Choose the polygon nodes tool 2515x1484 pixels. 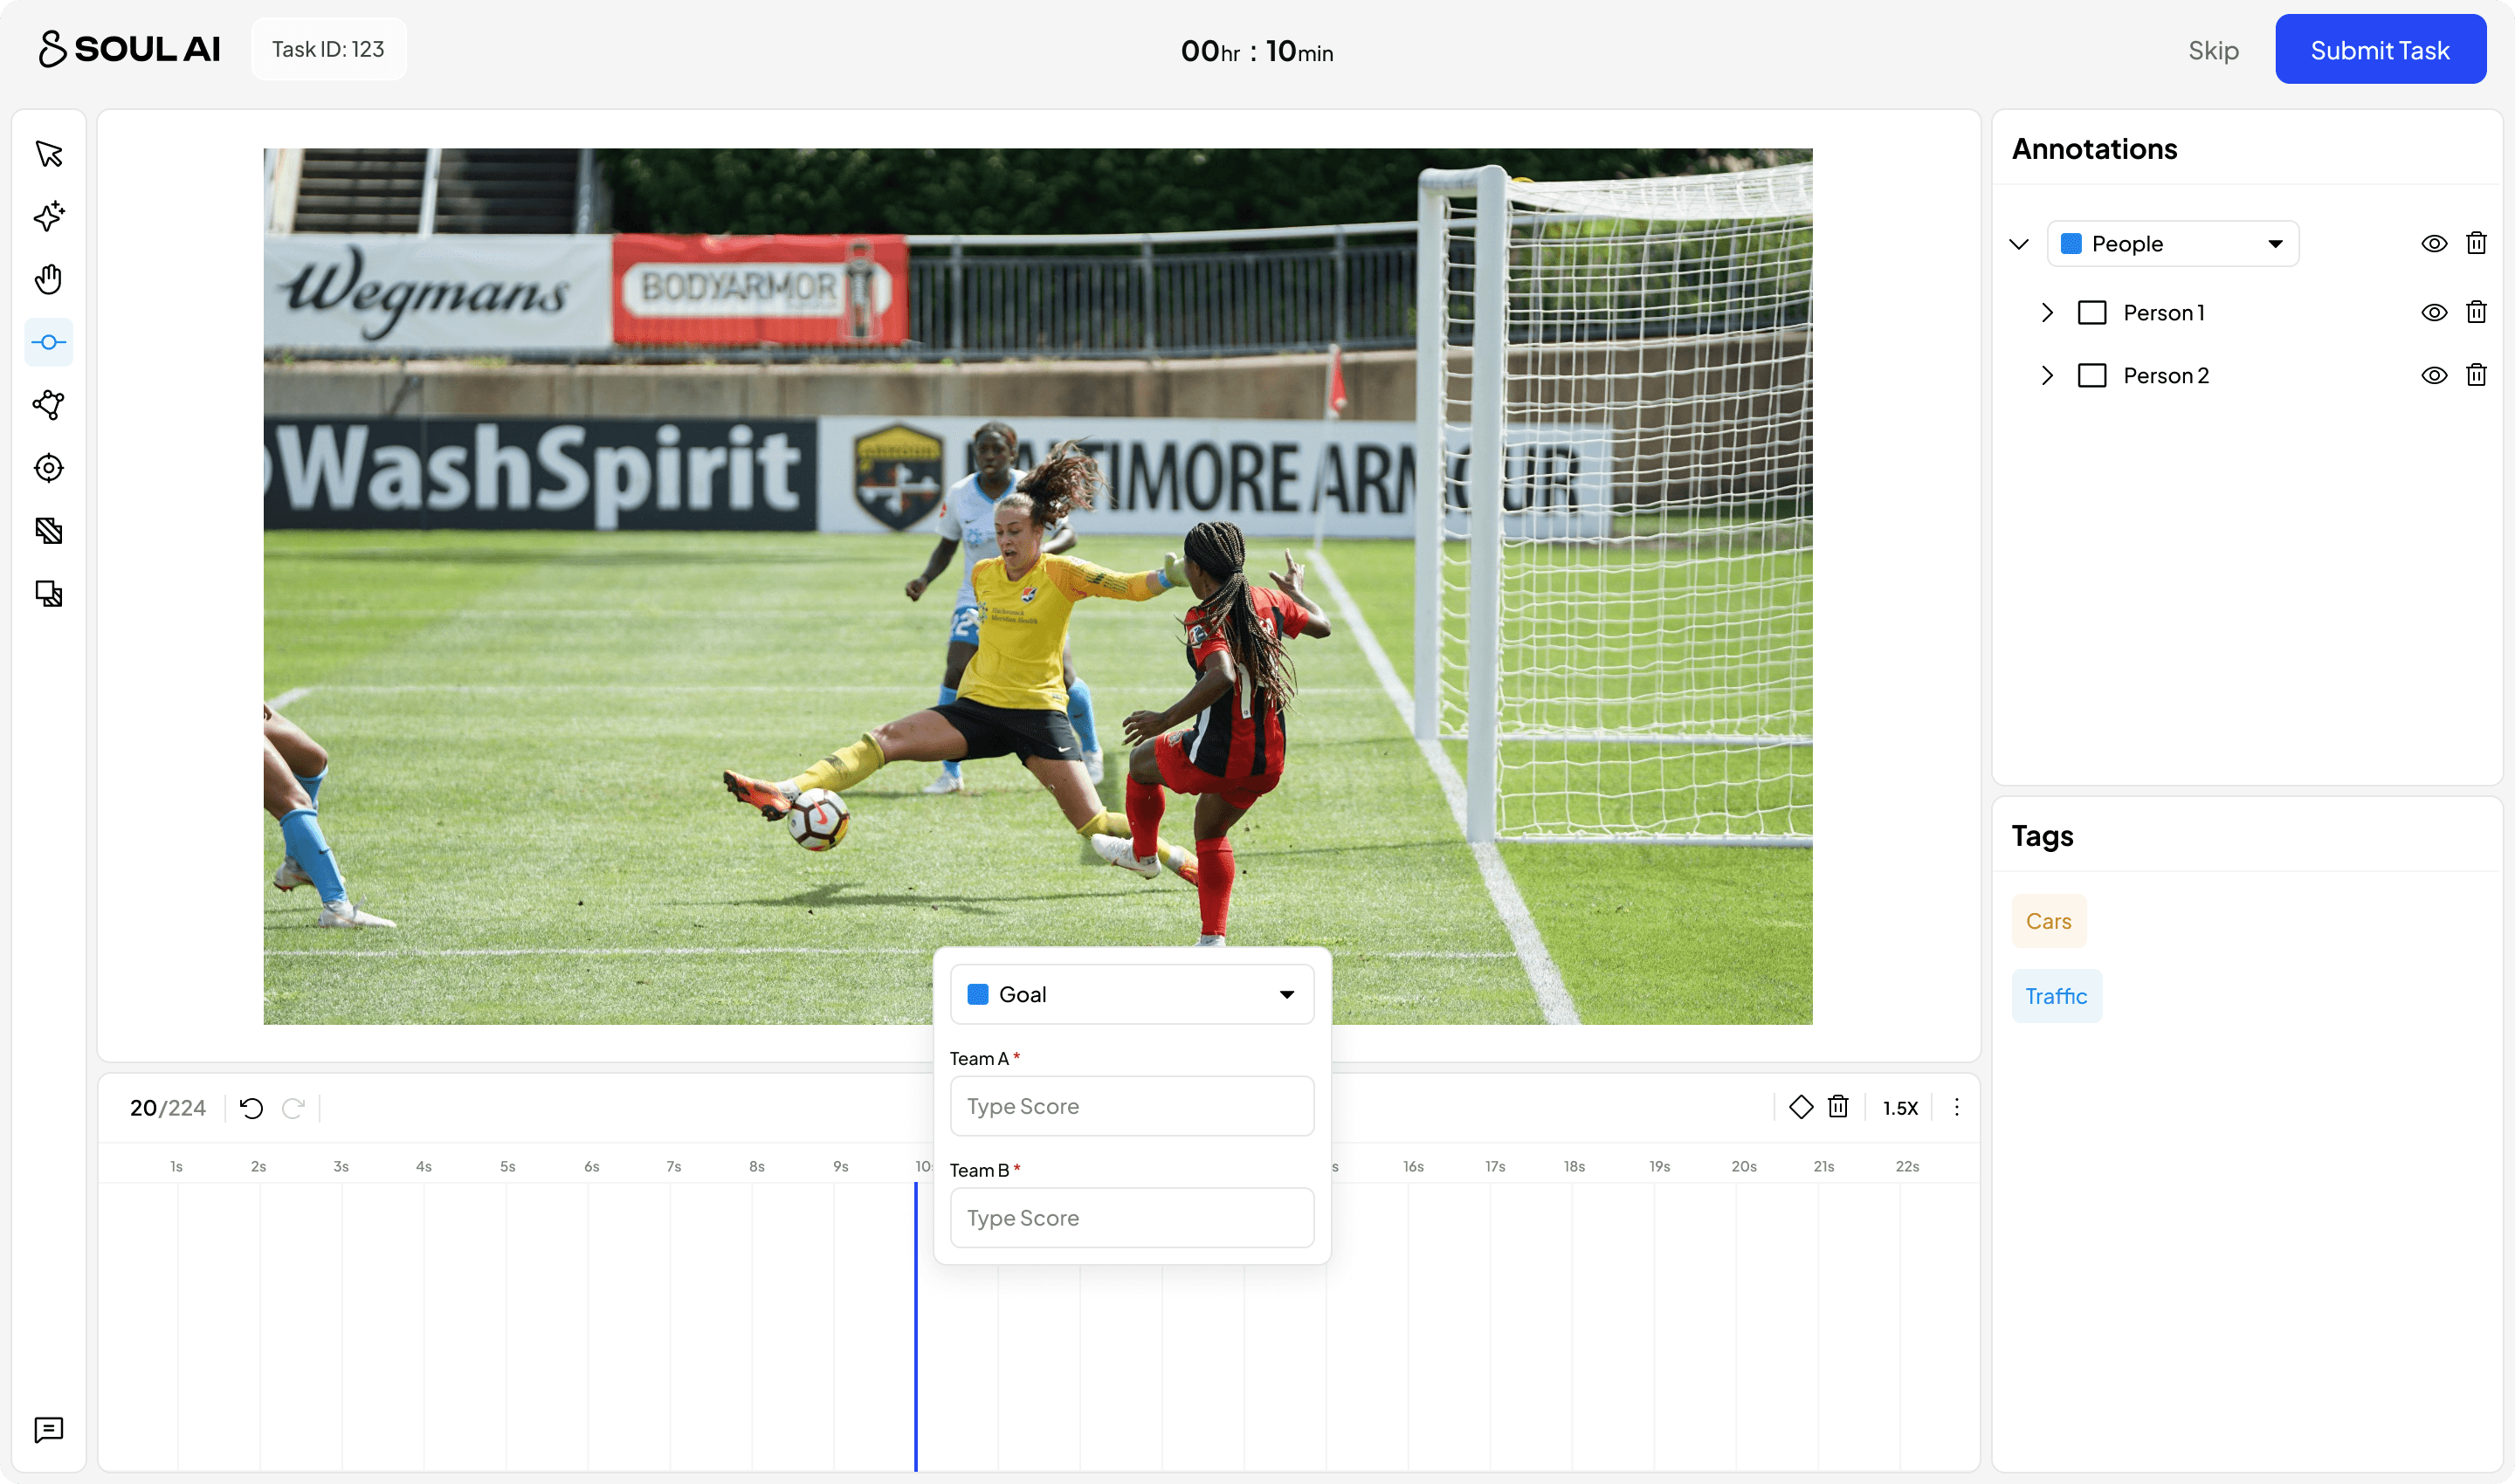(49, 405)
